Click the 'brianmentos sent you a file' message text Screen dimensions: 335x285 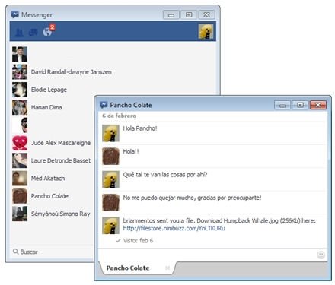coord(219,220)
